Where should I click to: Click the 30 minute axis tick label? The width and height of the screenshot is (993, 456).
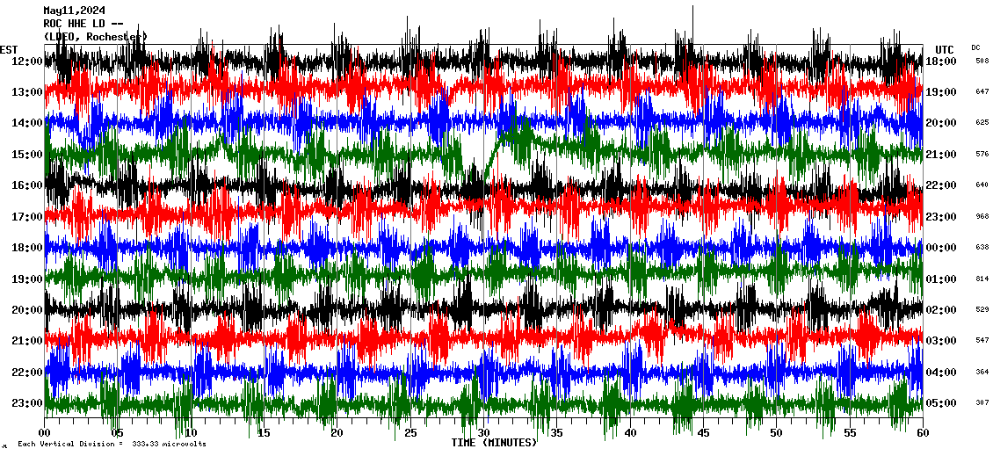pyautogui.click(x=483, y=433)
